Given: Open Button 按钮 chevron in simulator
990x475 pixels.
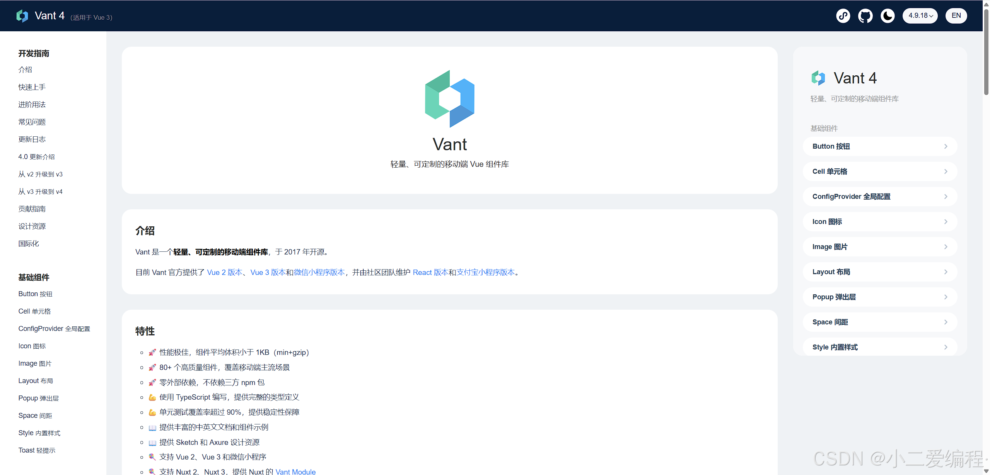Looking at the screenshot, I should coord(946,146).
